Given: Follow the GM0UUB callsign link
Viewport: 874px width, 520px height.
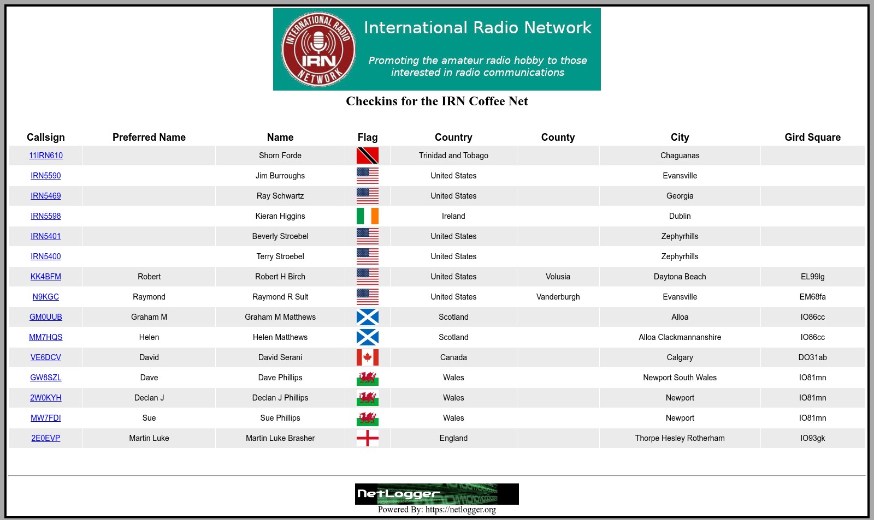Looking at the screenshot, I should (46, 317).
